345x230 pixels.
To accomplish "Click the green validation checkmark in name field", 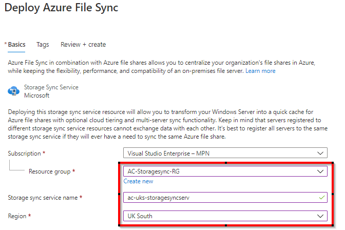I will 321,198.
